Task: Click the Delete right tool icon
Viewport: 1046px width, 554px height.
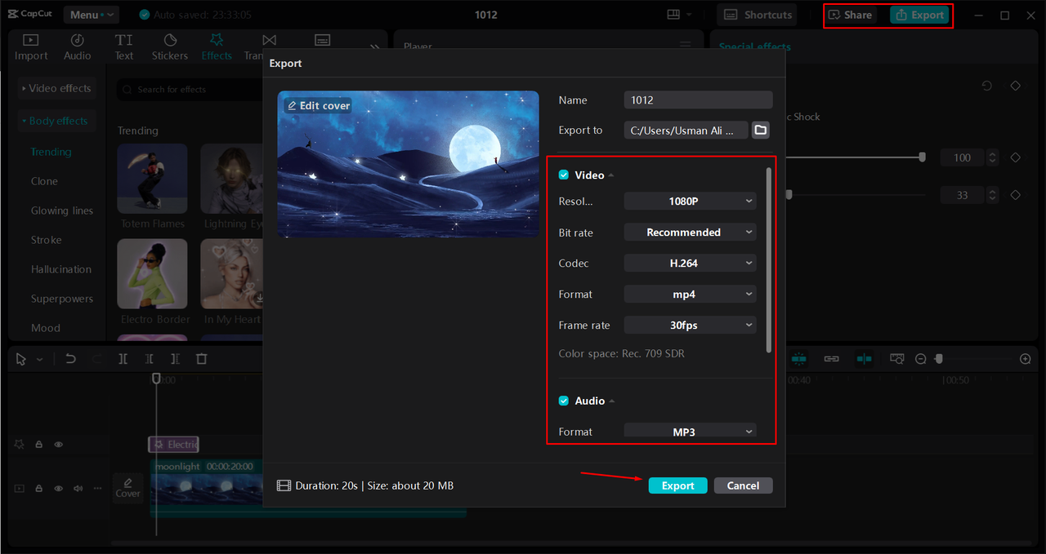Action: pos(175,359)
